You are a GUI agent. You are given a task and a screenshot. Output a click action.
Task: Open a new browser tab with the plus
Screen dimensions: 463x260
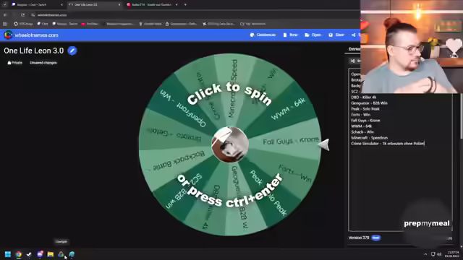[x=185, y=5]
